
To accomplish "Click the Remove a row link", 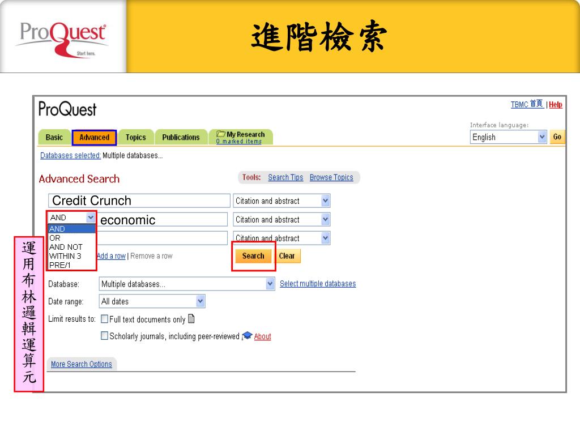I will click(151, 256).
